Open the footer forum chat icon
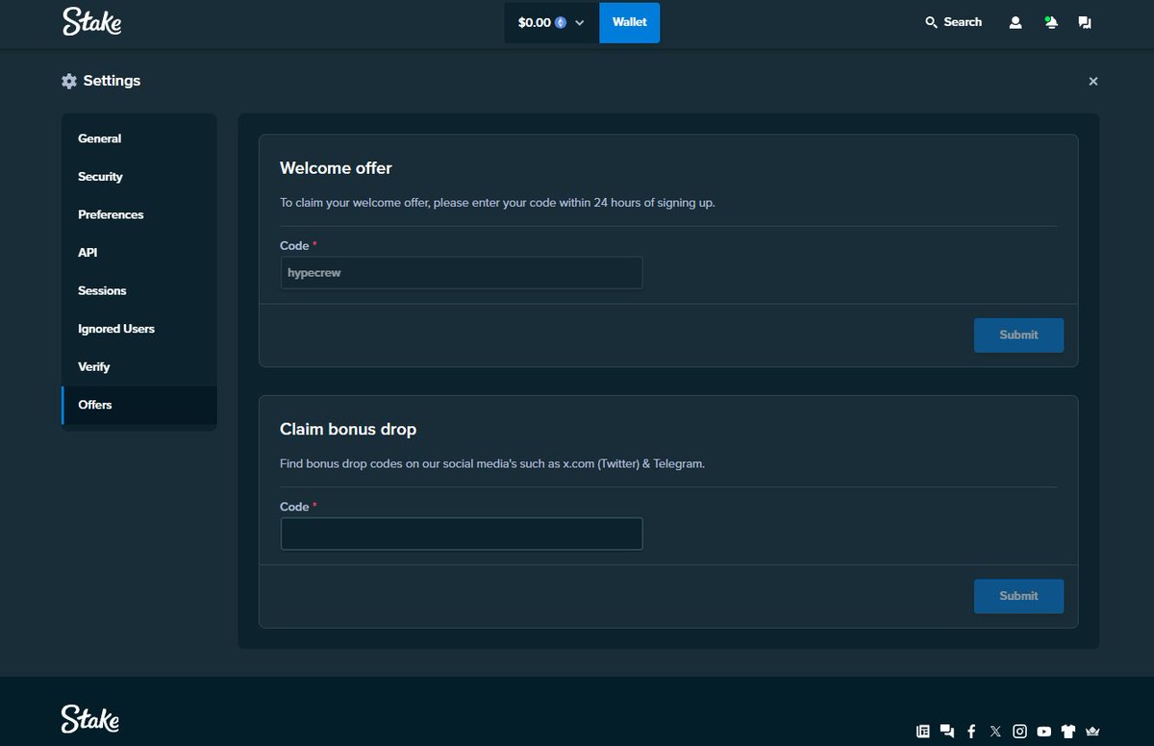 (x=947, y=731)
